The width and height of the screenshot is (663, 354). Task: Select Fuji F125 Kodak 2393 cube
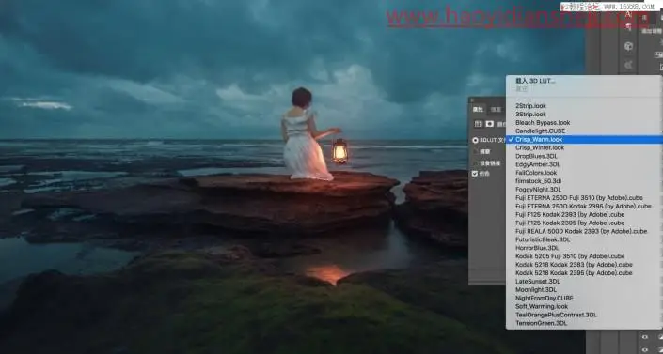click(x=570, y=215)
